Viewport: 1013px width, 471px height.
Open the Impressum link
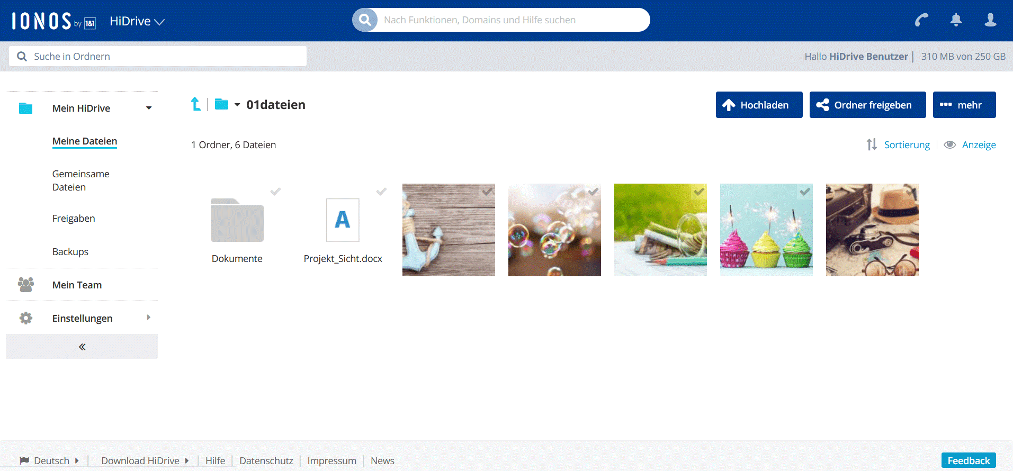click(332, 460)
